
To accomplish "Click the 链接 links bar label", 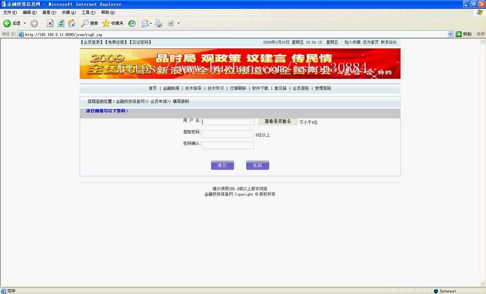I will coord(481,34).
